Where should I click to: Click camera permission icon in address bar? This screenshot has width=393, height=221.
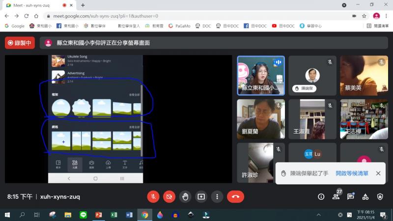pos(354,16)
